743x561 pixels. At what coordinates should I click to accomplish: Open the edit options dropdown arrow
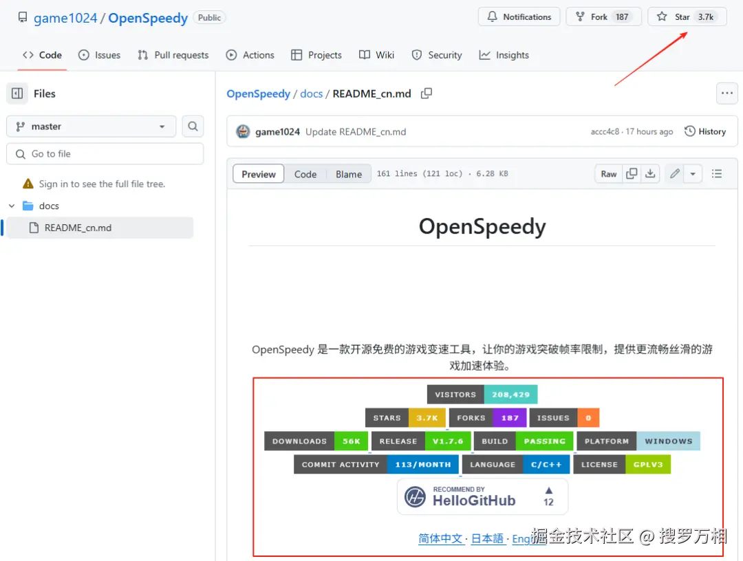tap(693, 174)
